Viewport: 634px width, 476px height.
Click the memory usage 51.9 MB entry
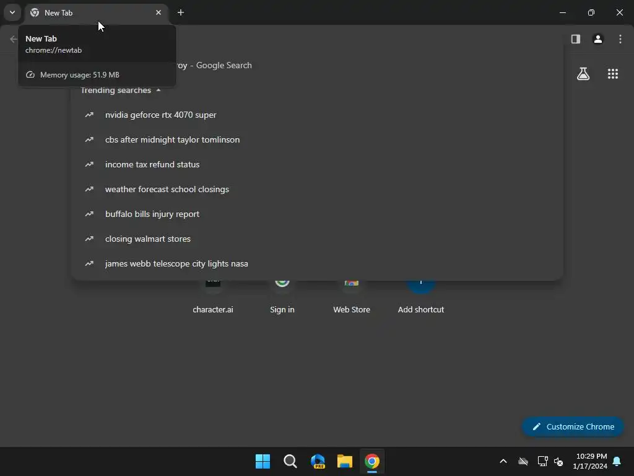point(97,74)
